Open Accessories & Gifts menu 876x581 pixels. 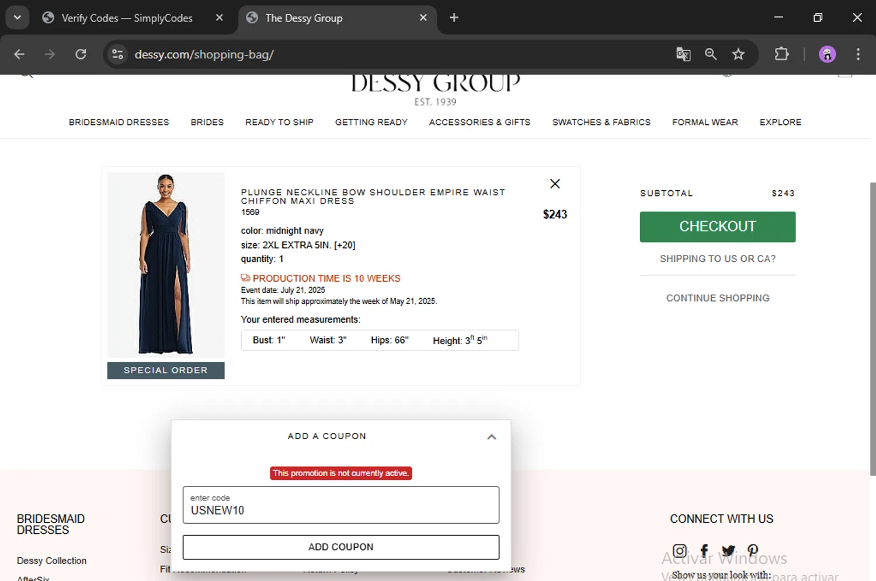pos(479,122)
